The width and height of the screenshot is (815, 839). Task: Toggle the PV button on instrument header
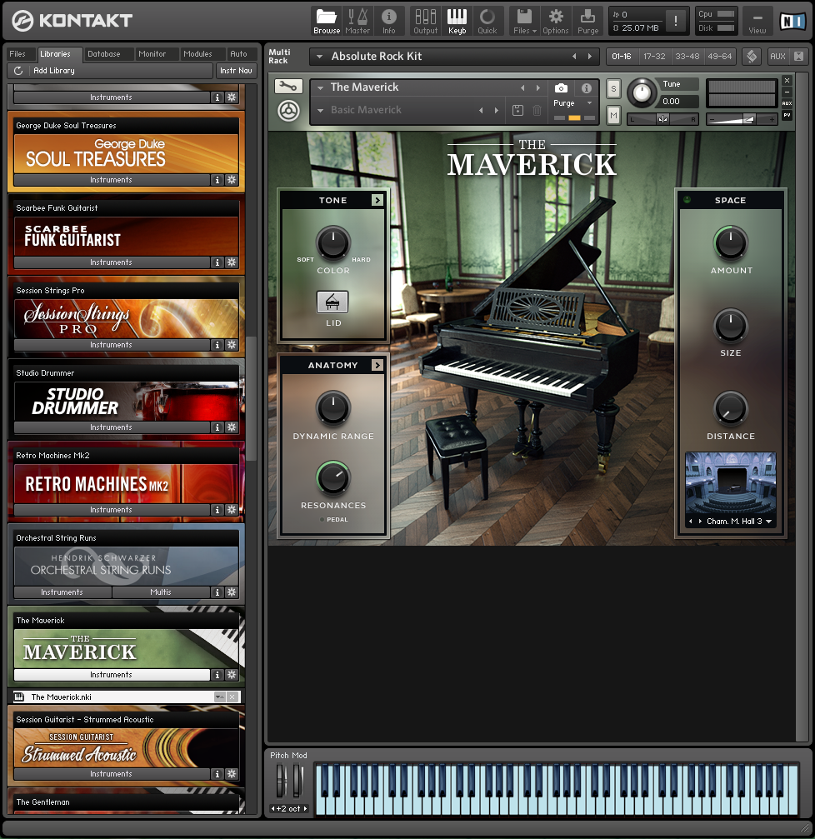pyautogui.click(x=787, y=115)
